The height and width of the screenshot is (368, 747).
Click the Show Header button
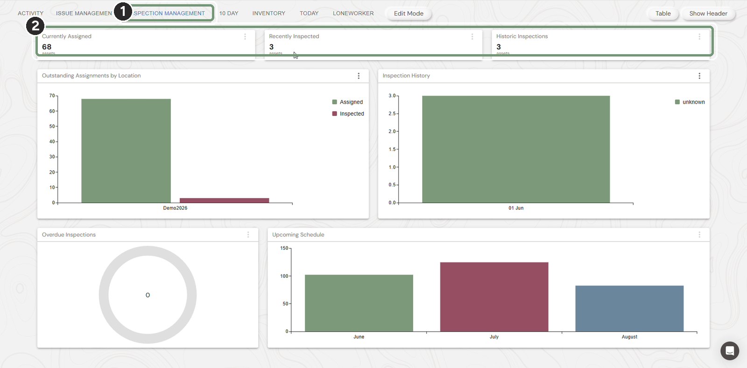pos(708,14)
